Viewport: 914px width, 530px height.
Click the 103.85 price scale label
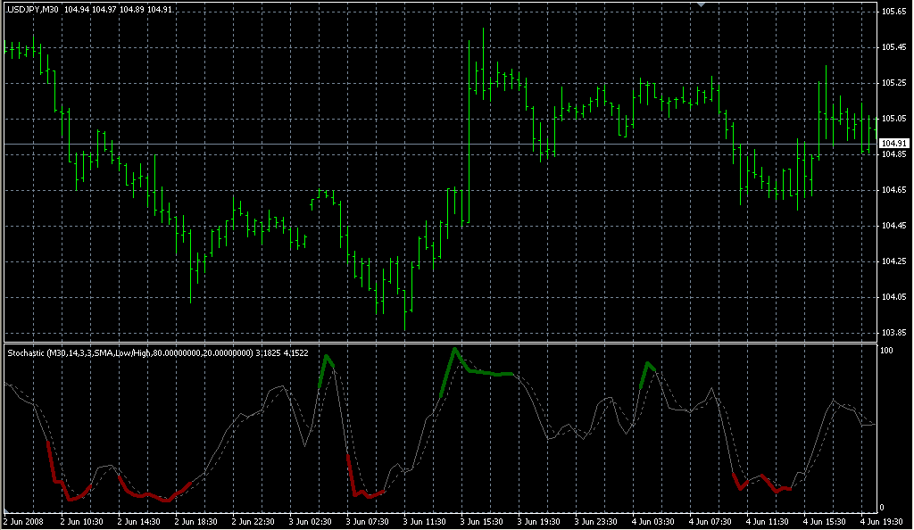893,333
